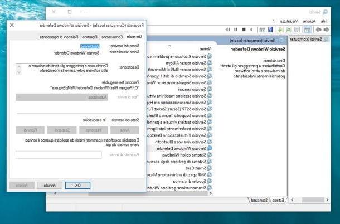Click the Sospendi service button
The image size is (340, 224).
pos(62,130)
